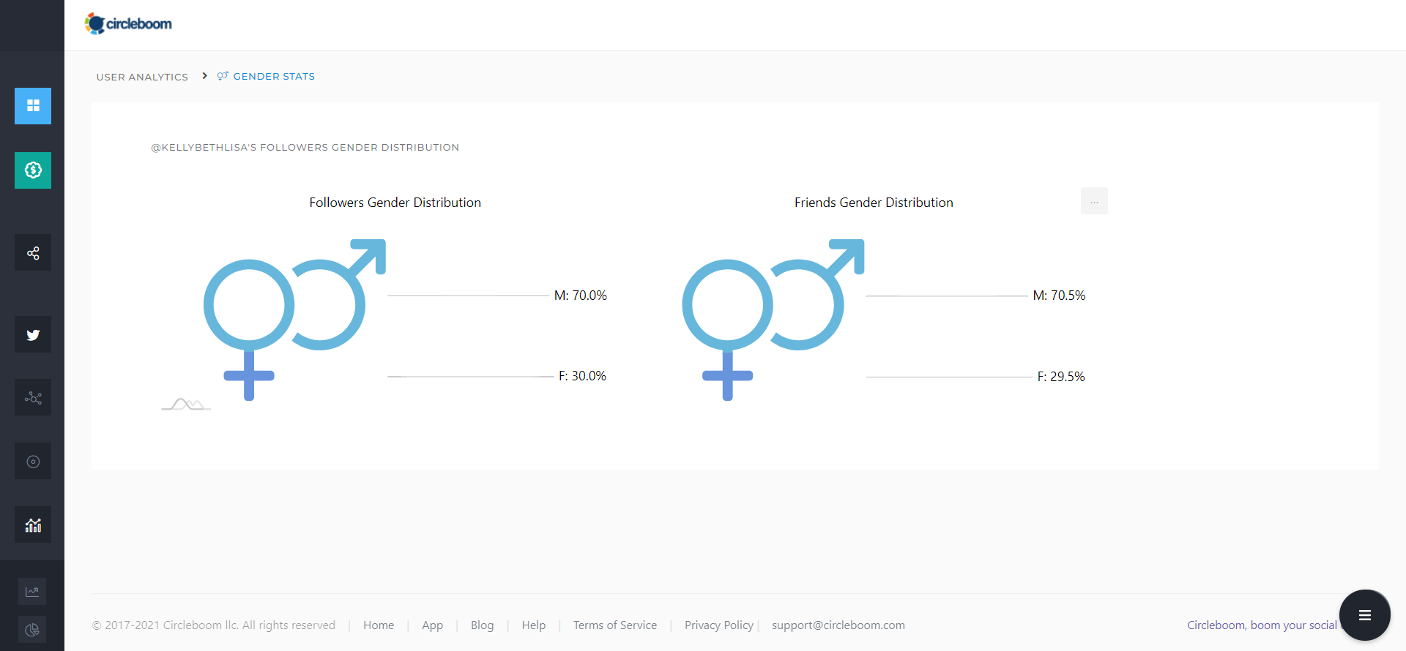Open the bar chart analytics icon
Screen dimensions: 1406x651
coord(33,525)
